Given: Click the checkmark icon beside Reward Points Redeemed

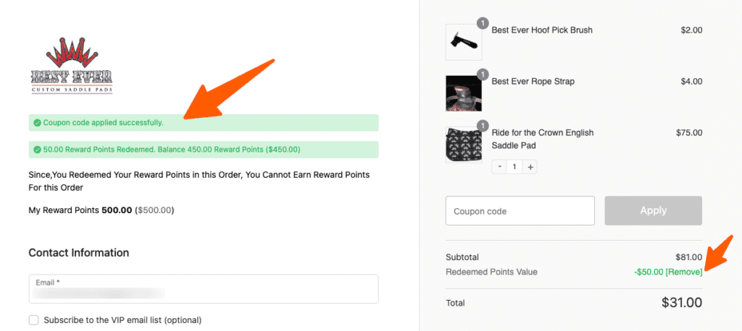Looking at the screenshot, I should pyautogui.click(x=37, y=150).
